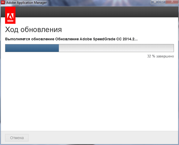The width and height of the screenshot is (179, 145).
Task: Click the Adobe Application Manager title bar icon
Action: coord(3,2)
